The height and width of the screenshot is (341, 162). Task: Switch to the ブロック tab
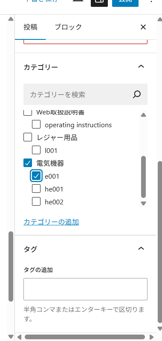pos(68,27)
